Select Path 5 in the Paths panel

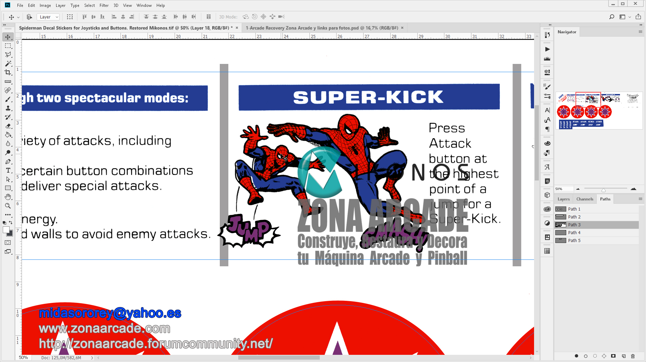[574, 240]
